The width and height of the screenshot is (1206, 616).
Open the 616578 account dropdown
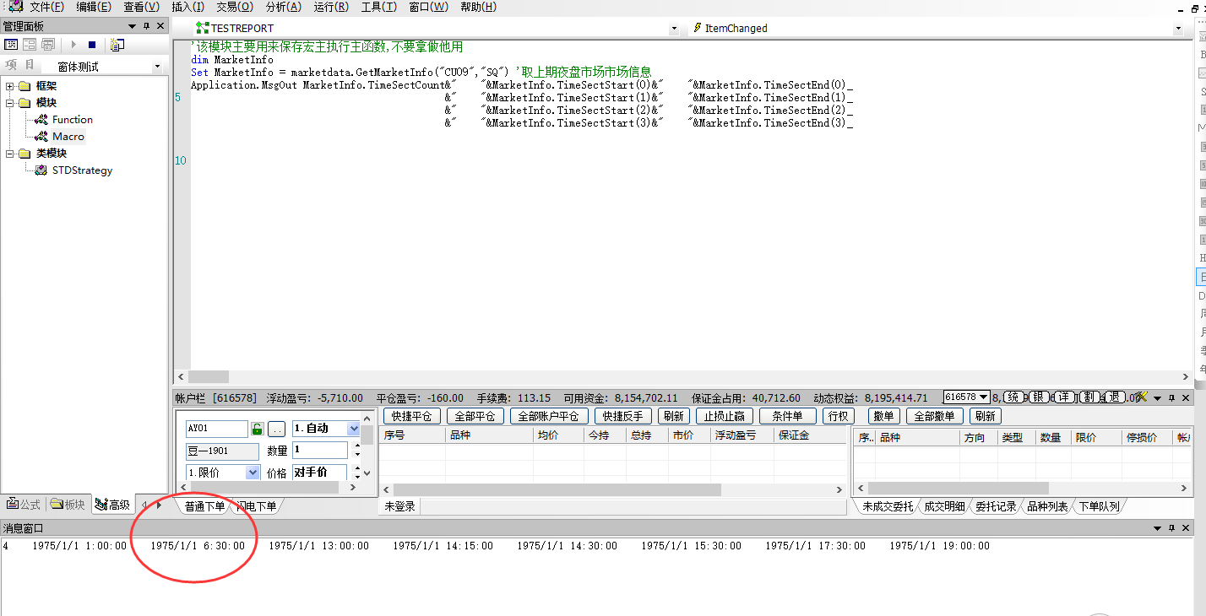point(984,397)
